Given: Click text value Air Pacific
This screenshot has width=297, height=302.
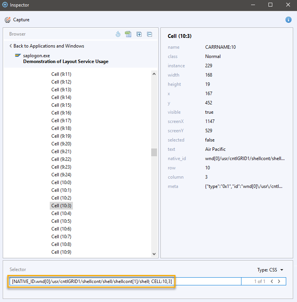Looking at the screenshot, I should 215,149.
